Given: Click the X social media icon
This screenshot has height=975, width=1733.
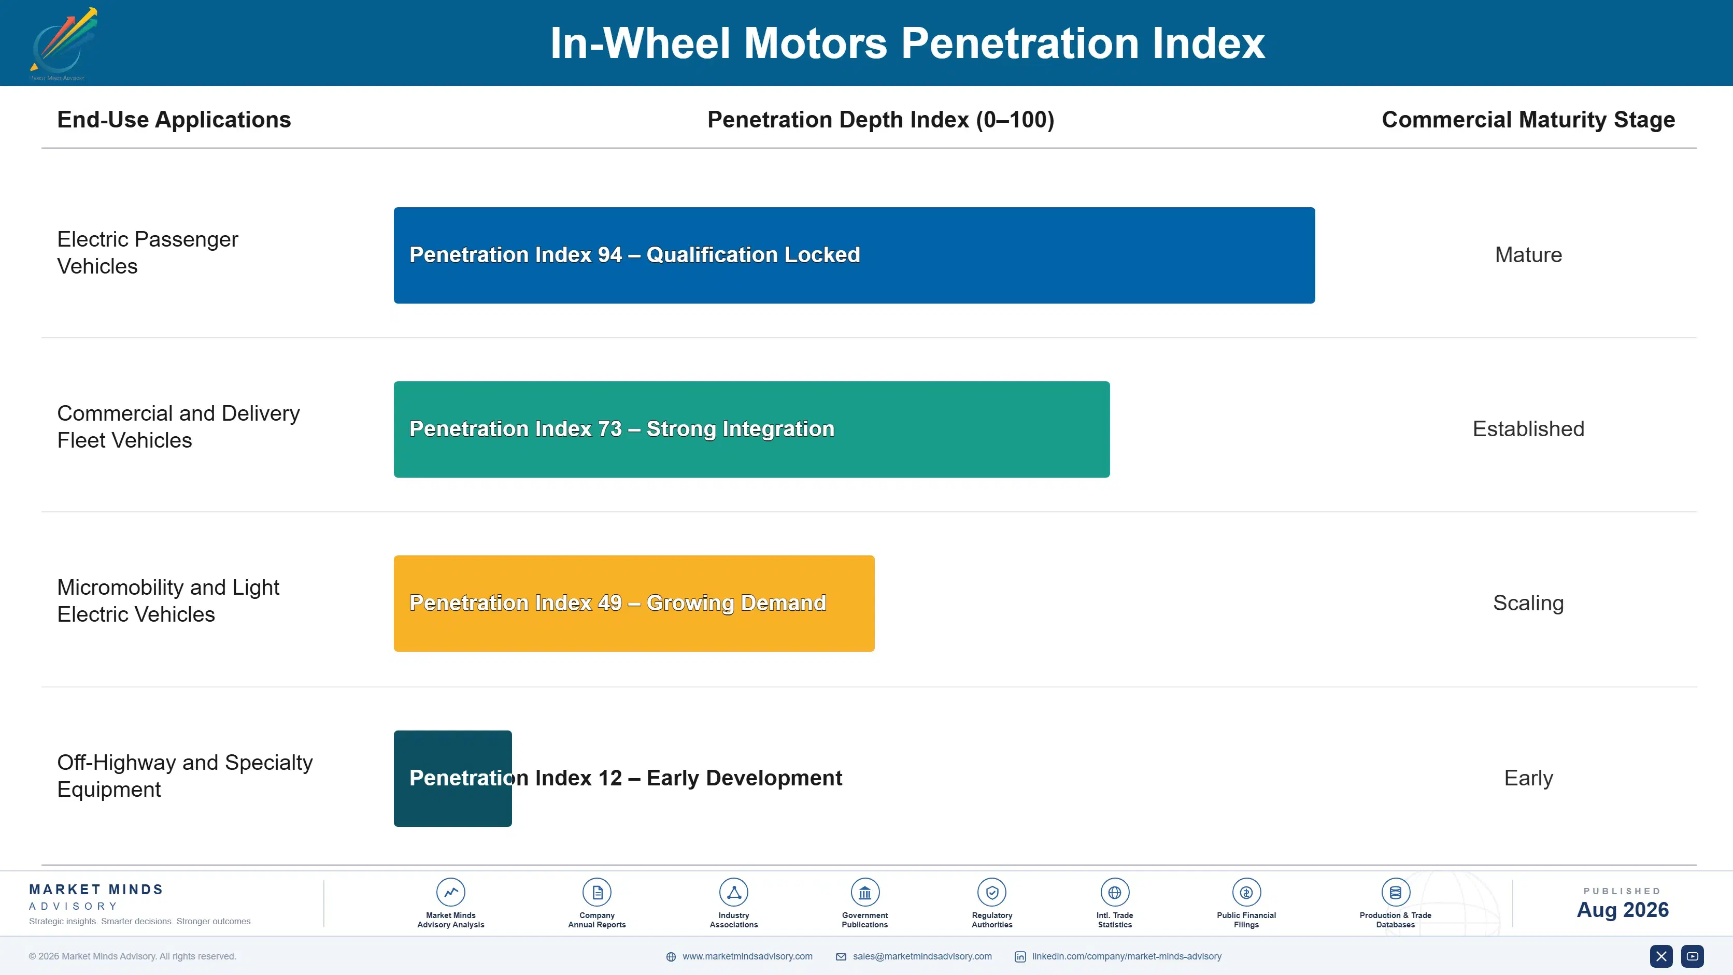Looking at the screenshot, I should (x=1661, y=956).
